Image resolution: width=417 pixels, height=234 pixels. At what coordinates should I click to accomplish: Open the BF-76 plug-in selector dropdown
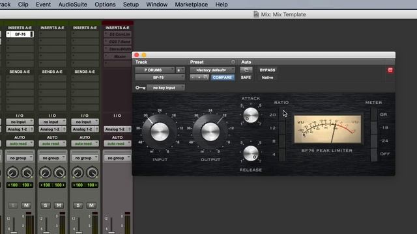tap(160, 77)
